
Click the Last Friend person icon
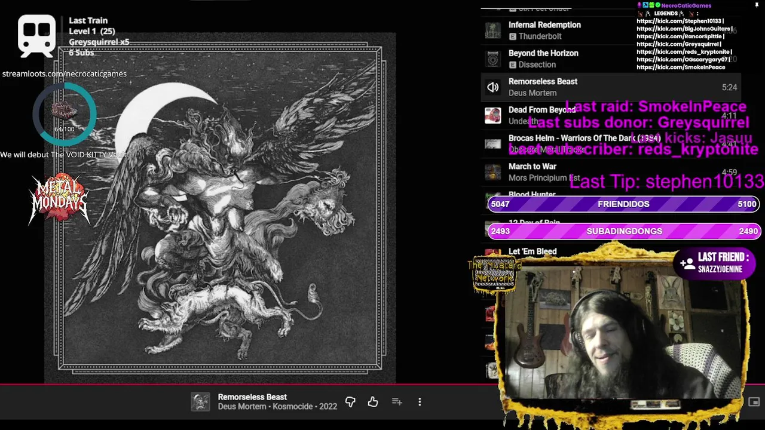click(687, 263)
